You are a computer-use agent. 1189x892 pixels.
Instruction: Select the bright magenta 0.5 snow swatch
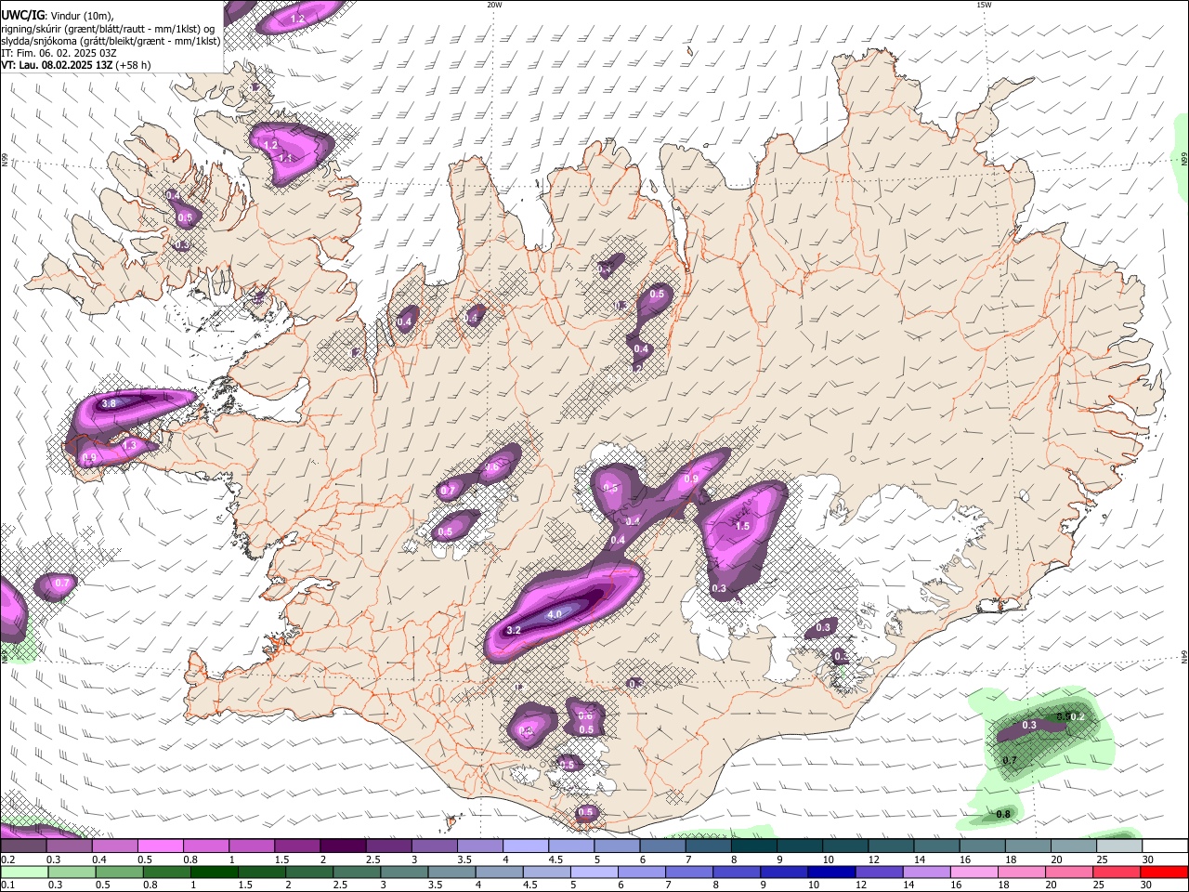click(x=161, y=846)
